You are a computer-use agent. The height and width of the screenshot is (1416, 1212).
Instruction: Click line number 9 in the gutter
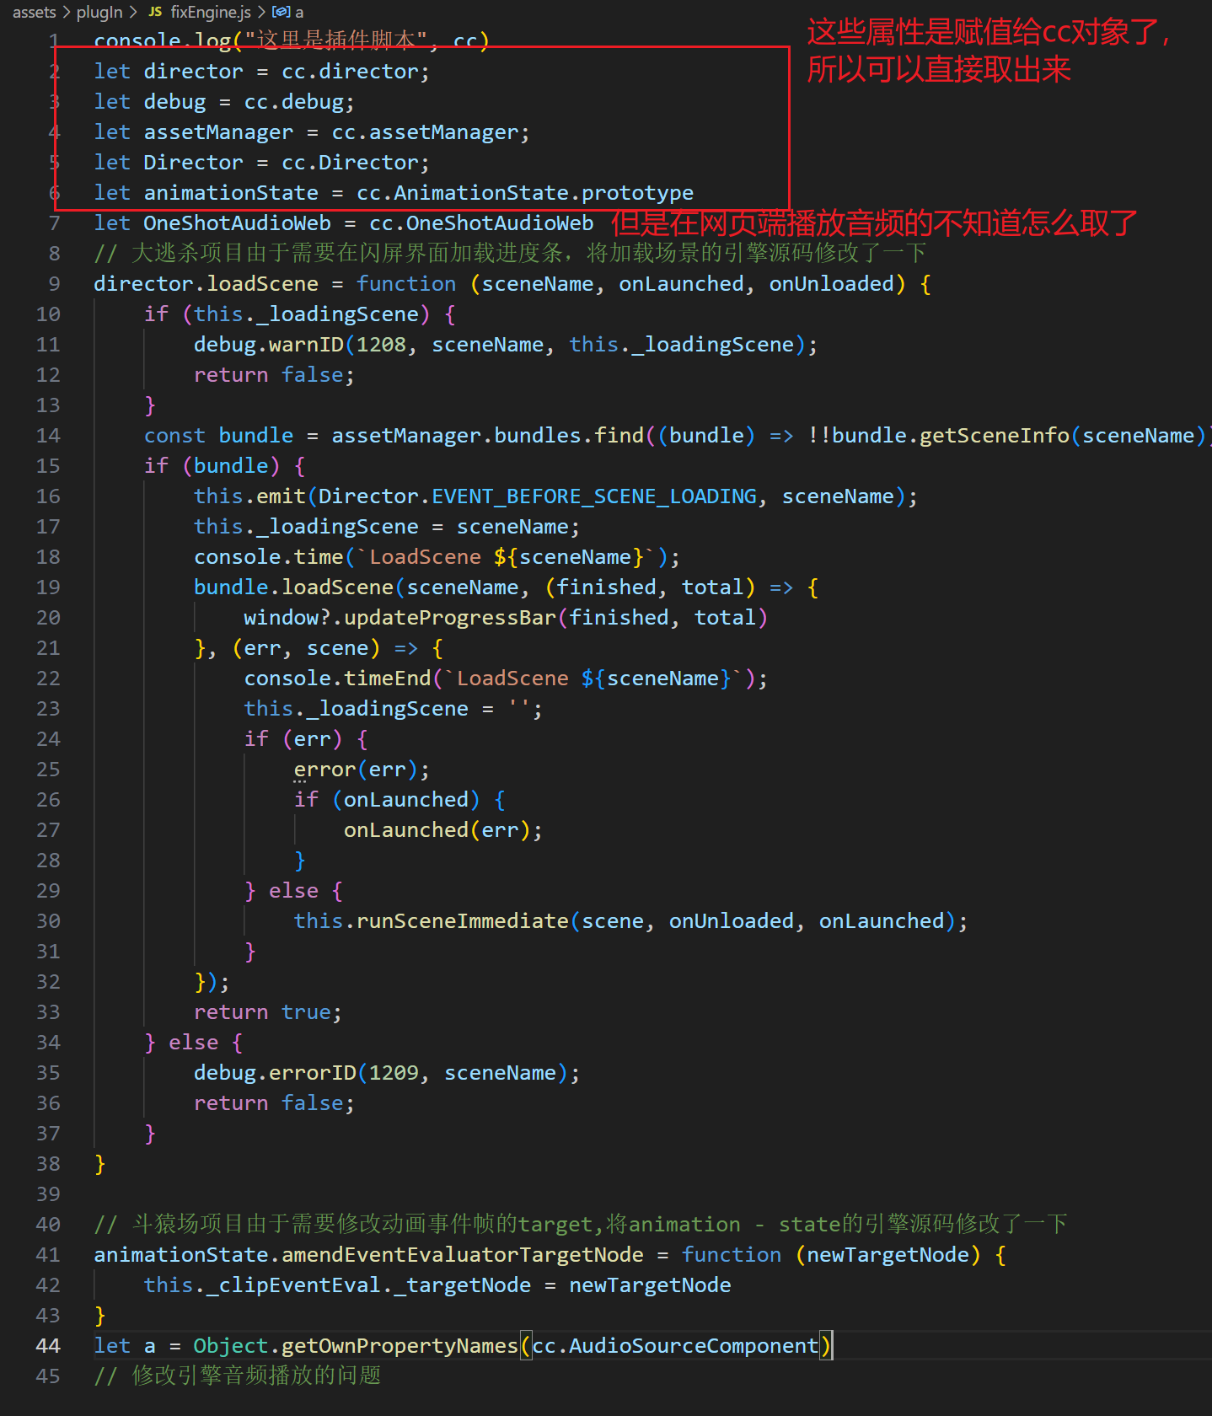54,284
